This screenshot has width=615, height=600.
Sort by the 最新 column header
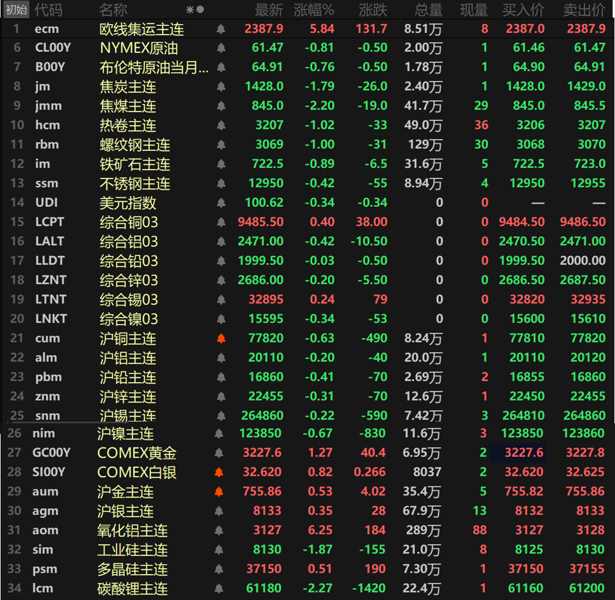[x=269, y=10]
